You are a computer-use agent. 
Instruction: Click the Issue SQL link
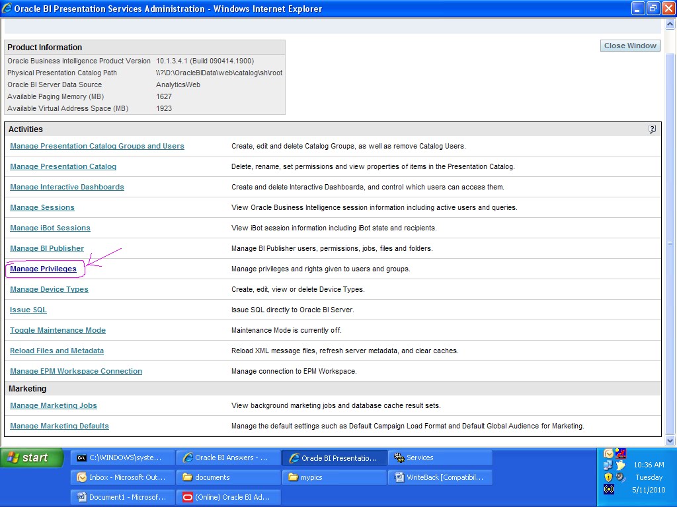28,310
